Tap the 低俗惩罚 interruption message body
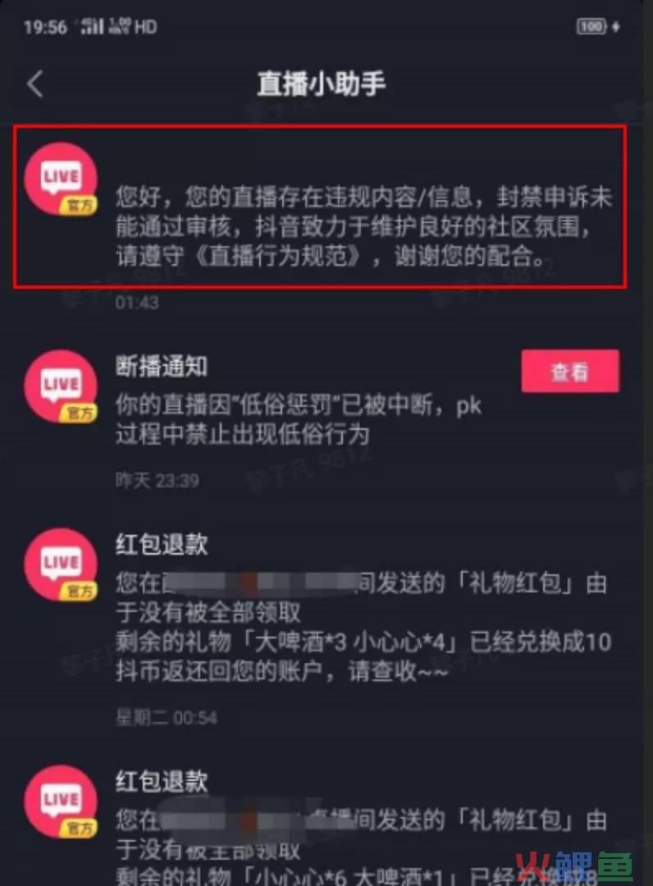653x886 pixels. tap(299, 420)
